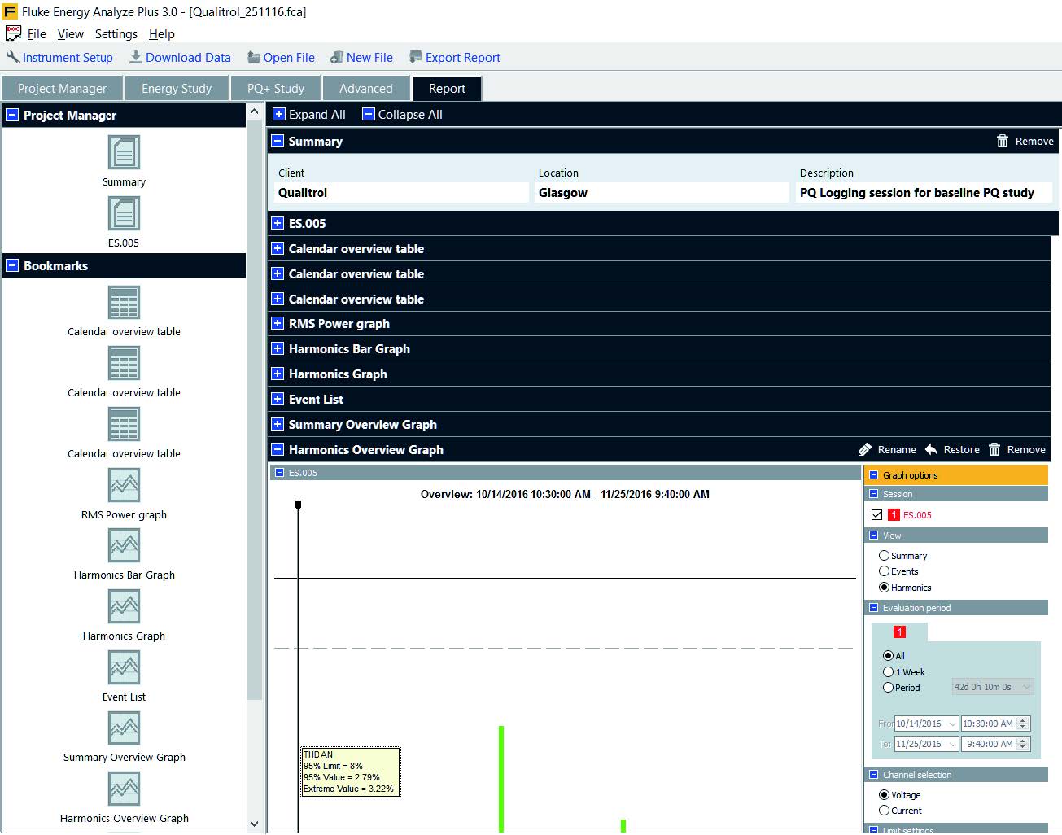
Task: Click the Instrument Setup link
Action: tap(68, 57)
